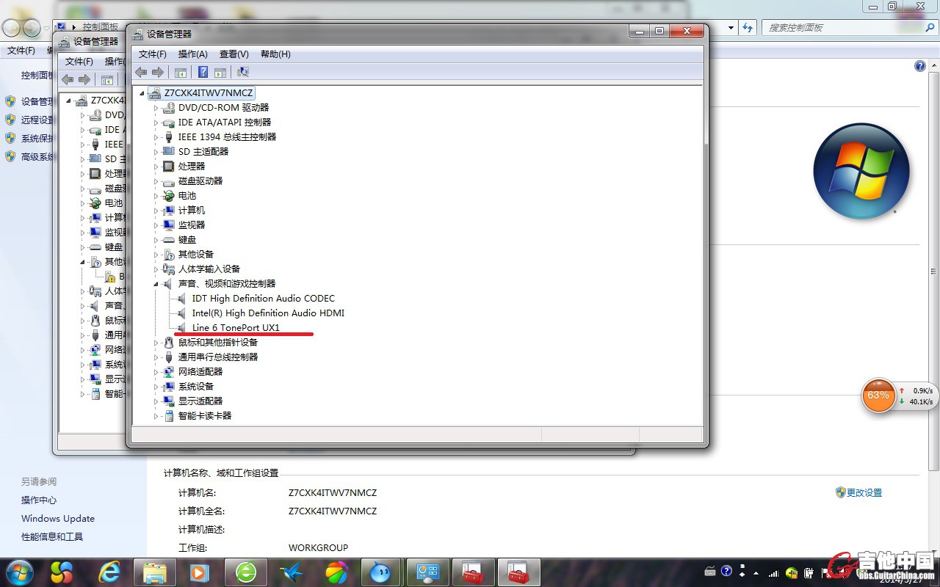
Task: Click the help icon in Device Manager toolbar
Action: pyautogui.click(x=203, y=72)
